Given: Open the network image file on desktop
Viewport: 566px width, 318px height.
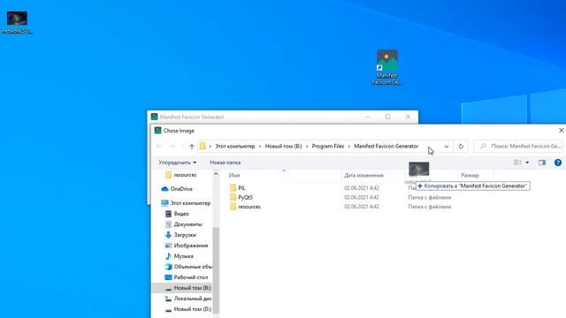Looking at the screenshot, I should coord(17,22).
